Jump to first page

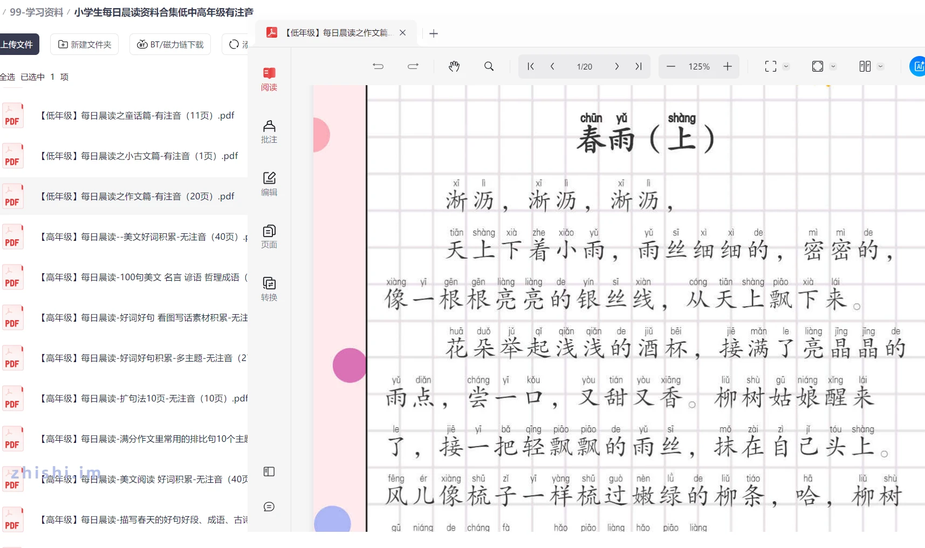coord(531,66)
